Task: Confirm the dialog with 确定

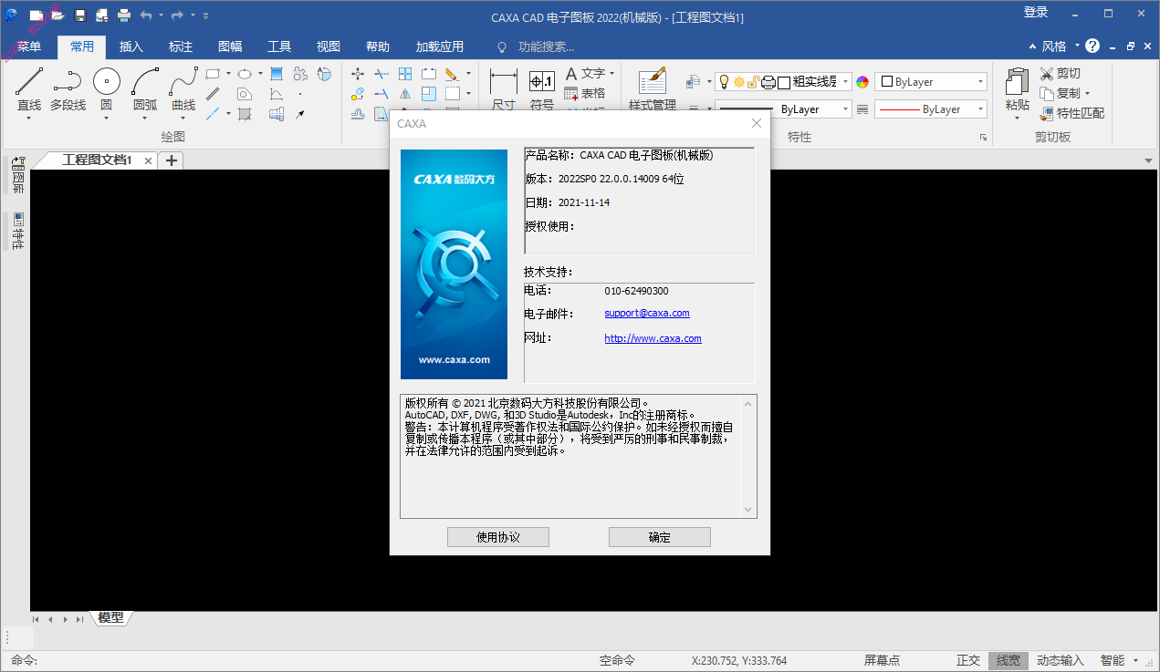Action: click(660, 537)
